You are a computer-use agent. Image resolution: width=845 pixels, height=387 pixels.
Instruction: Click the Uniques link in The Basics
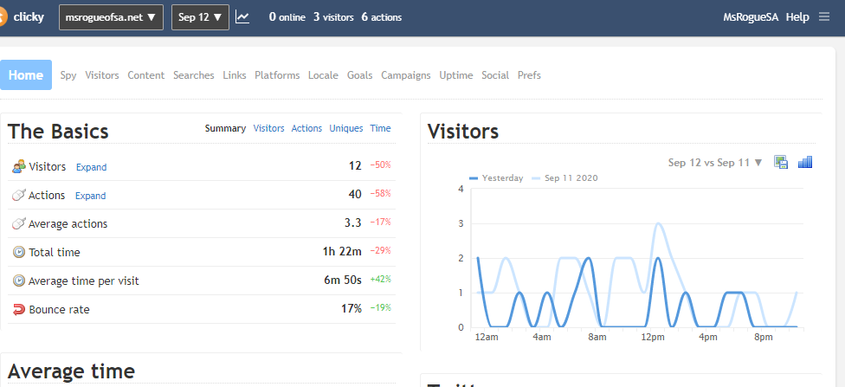point(345,128)
